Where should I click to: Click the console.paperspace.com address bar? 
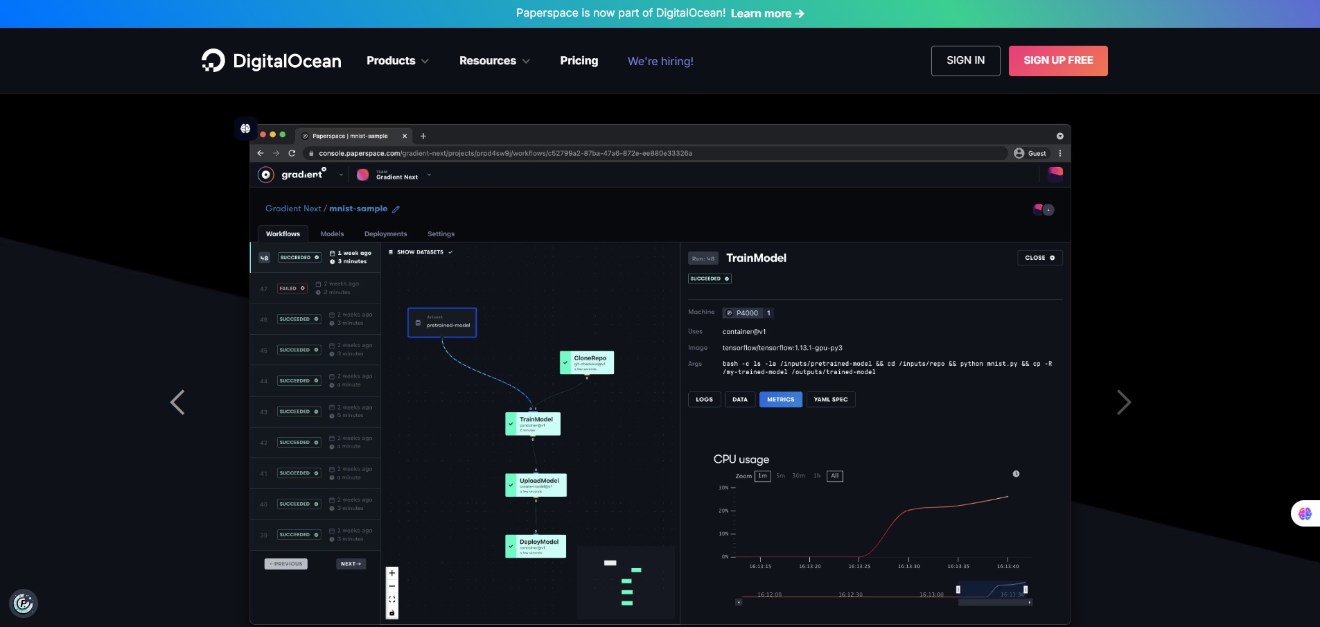pos(655,153)
